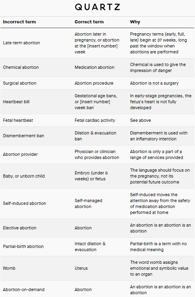Select the Heartbeat bill cell
Image resolution: width=195 pixels, height=297 pixels.
pos(16,102)
